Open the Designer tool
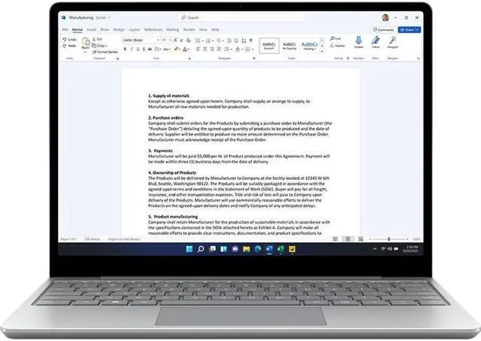This screenshot has width=481, height=341. pyautogui.click(x=392, y=41)
